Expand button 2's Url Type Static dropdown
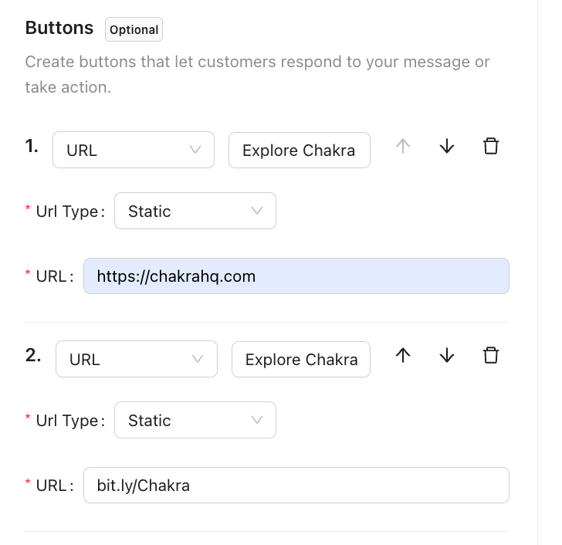The width and height of the screenshot is (562, 545). click(195, 421)
